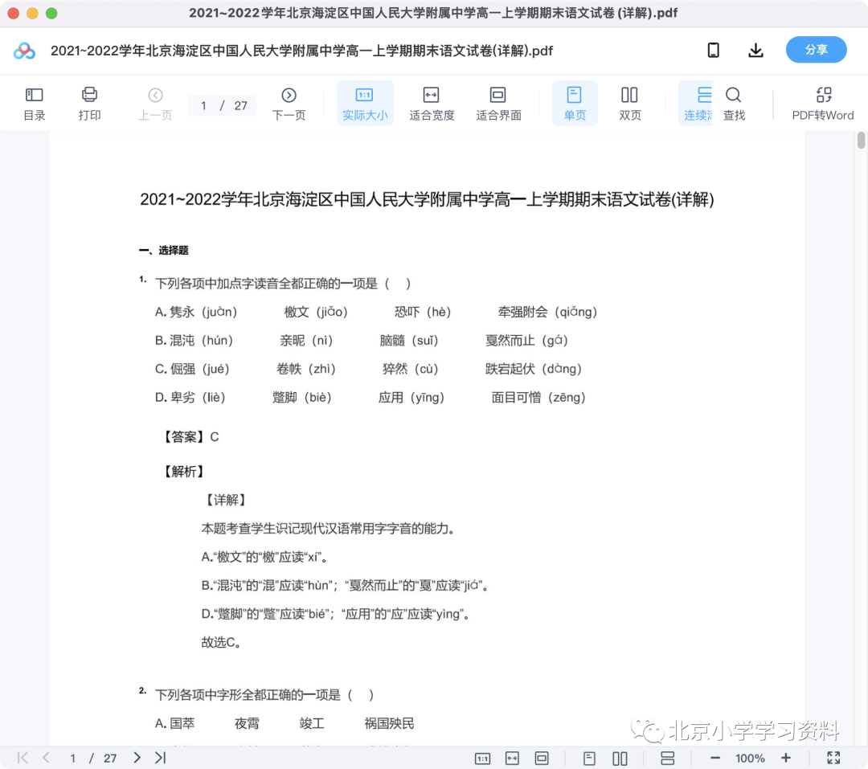Click the 【答案】C answer line
The image size is (868, 769).
(x=190, y=437)
